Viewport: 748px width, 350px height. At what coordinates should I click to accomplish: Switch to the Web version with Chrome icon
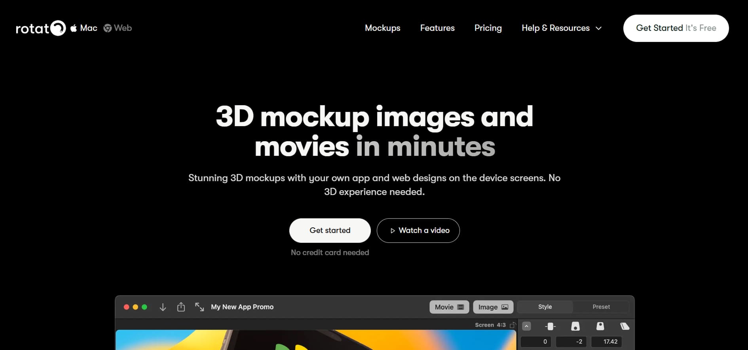pos(118,28)
